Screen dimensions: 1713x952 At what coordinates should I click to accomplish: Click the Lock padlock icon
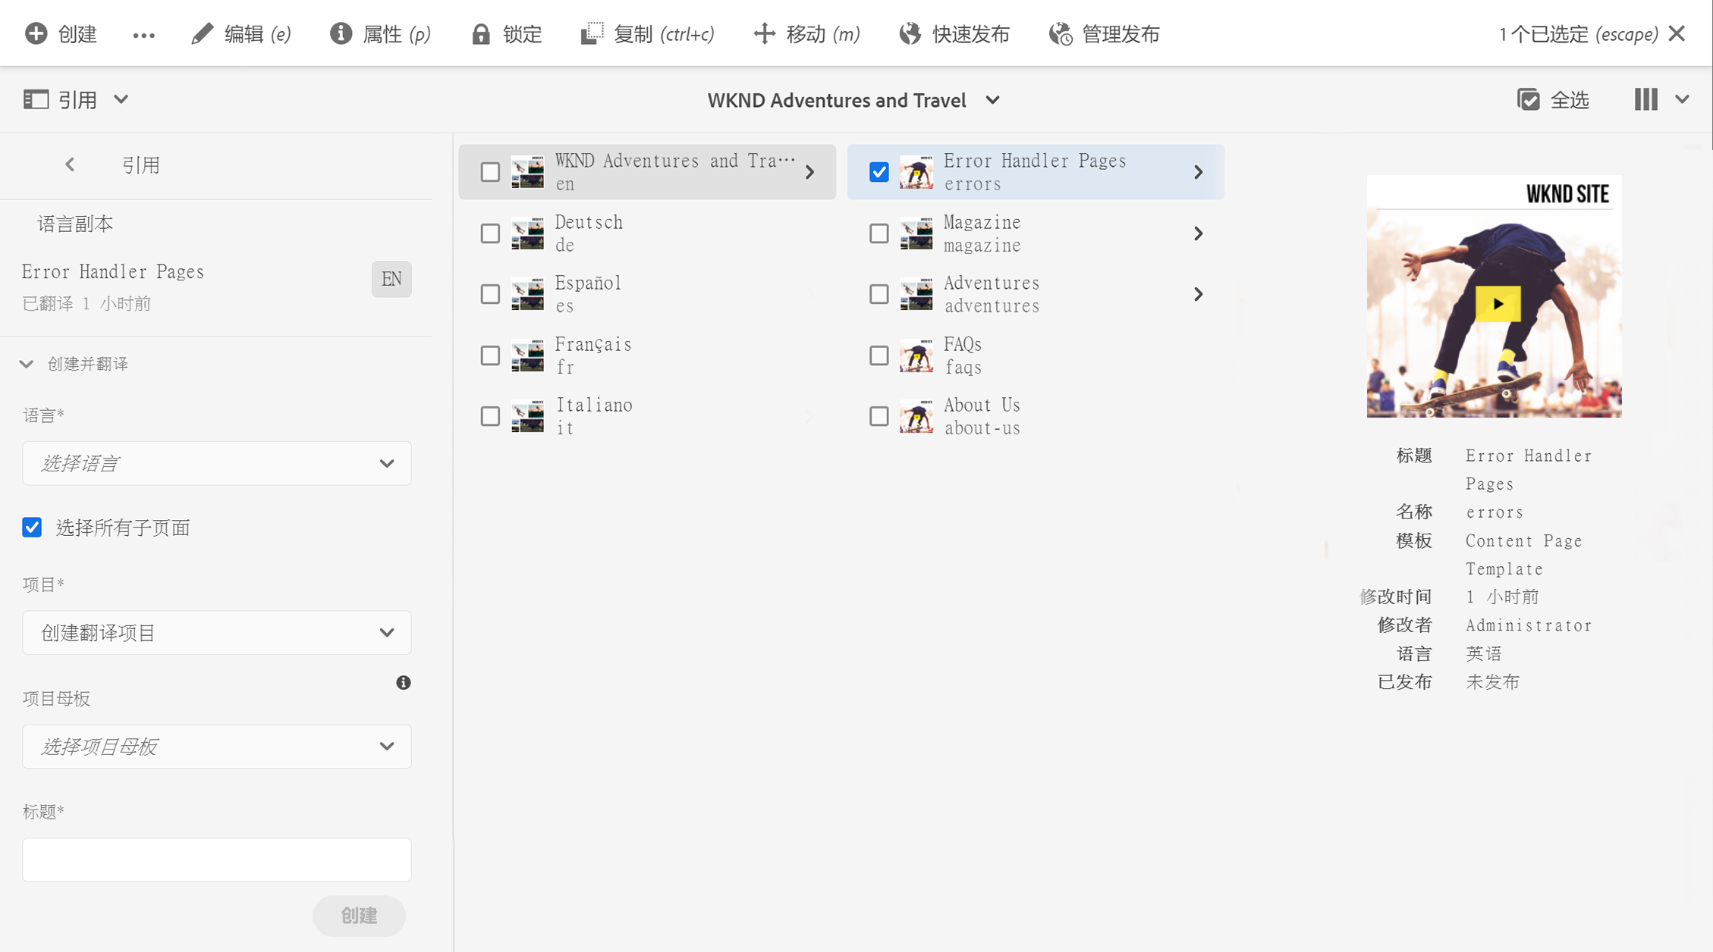tap(480, 34)
